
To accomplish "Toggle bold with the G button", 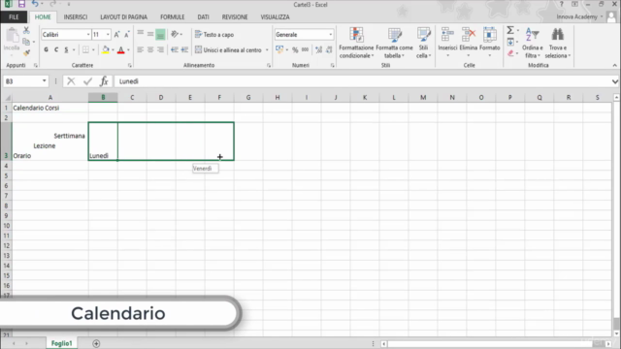I will [47, 49].
